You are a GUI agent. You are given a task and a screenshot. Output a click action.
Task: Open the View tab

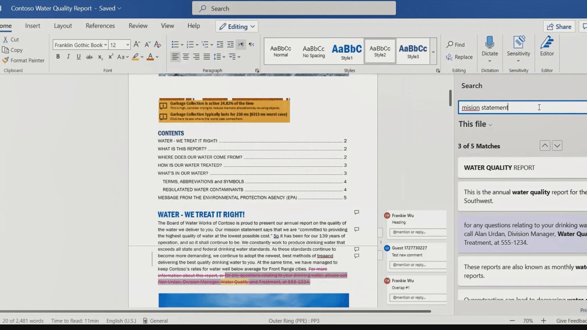point(167,26)
